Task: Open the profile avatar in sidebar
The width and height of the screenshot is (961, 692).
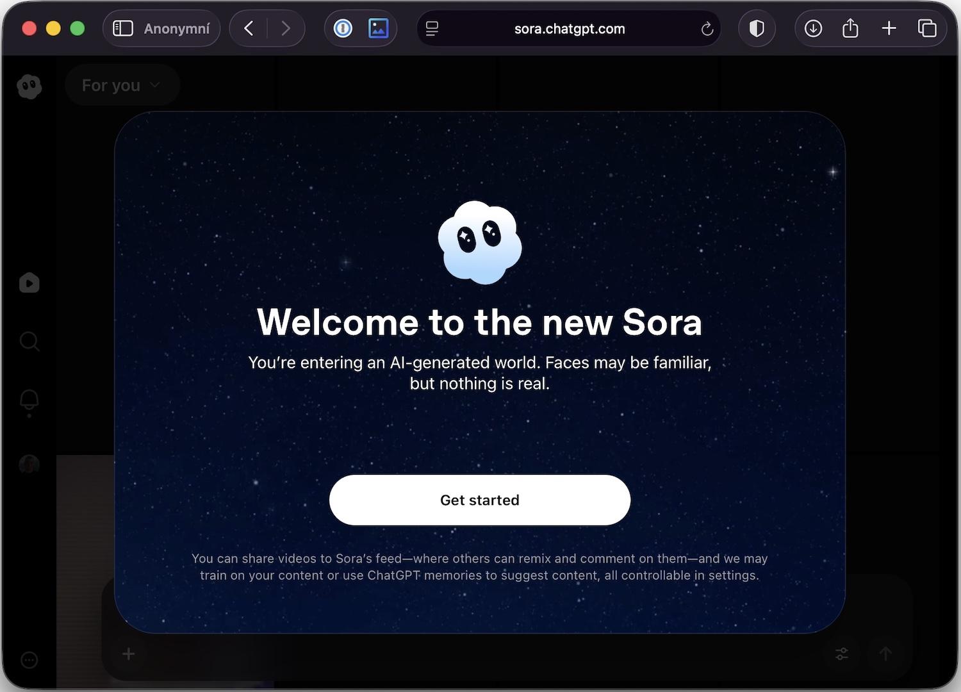Action: [x=29, y=464]
